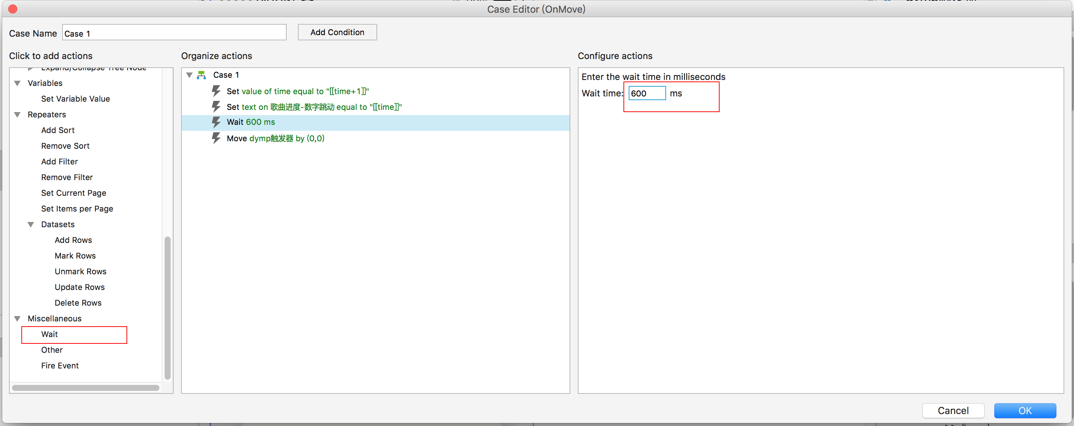Select the Move dymp action row
1074x426 pixels.
[275, 138]
